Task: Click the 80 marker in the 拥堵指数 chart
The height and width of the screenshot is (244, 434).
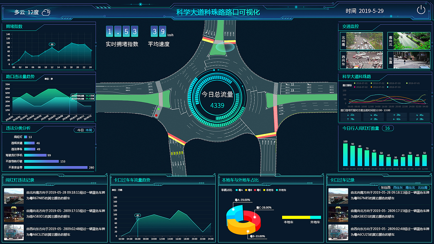Action: click(52, 44)
